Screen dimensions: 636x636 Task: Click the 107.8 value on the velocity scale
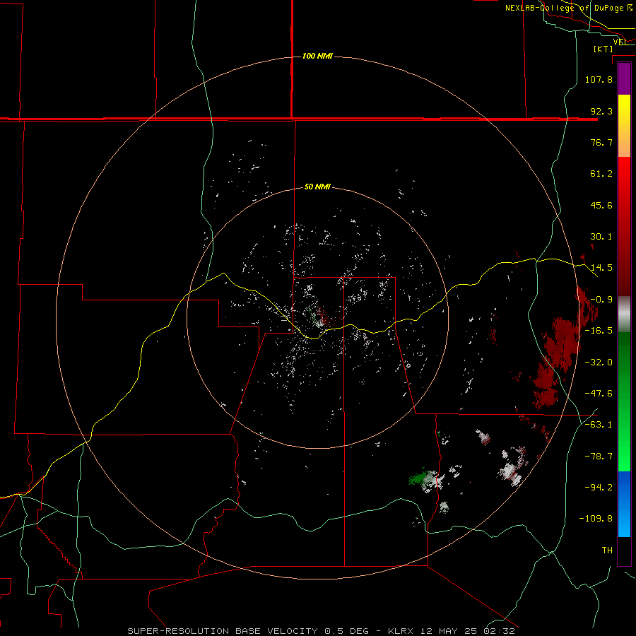[599, 79]
